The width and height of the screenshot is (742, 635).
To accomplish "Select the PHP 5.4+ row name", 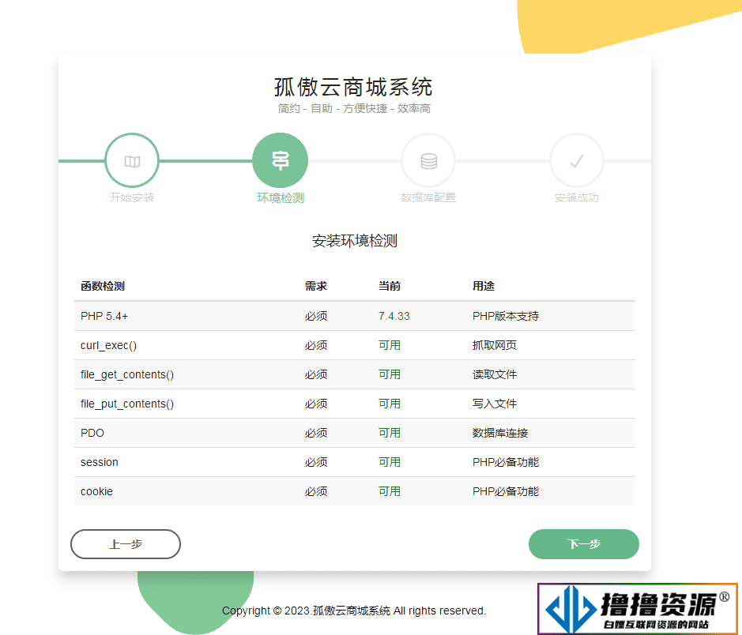I will click(x=104, y=316).
